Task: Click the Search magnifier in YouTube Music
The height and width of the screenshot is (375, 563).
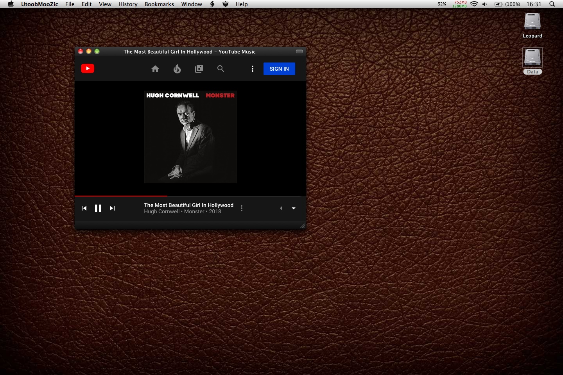Action: pyautogui.click(x=221, y=69)
